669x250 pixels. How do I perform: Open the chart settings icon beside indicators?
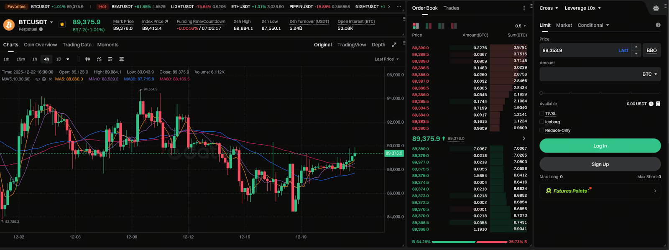click(121, 59)
